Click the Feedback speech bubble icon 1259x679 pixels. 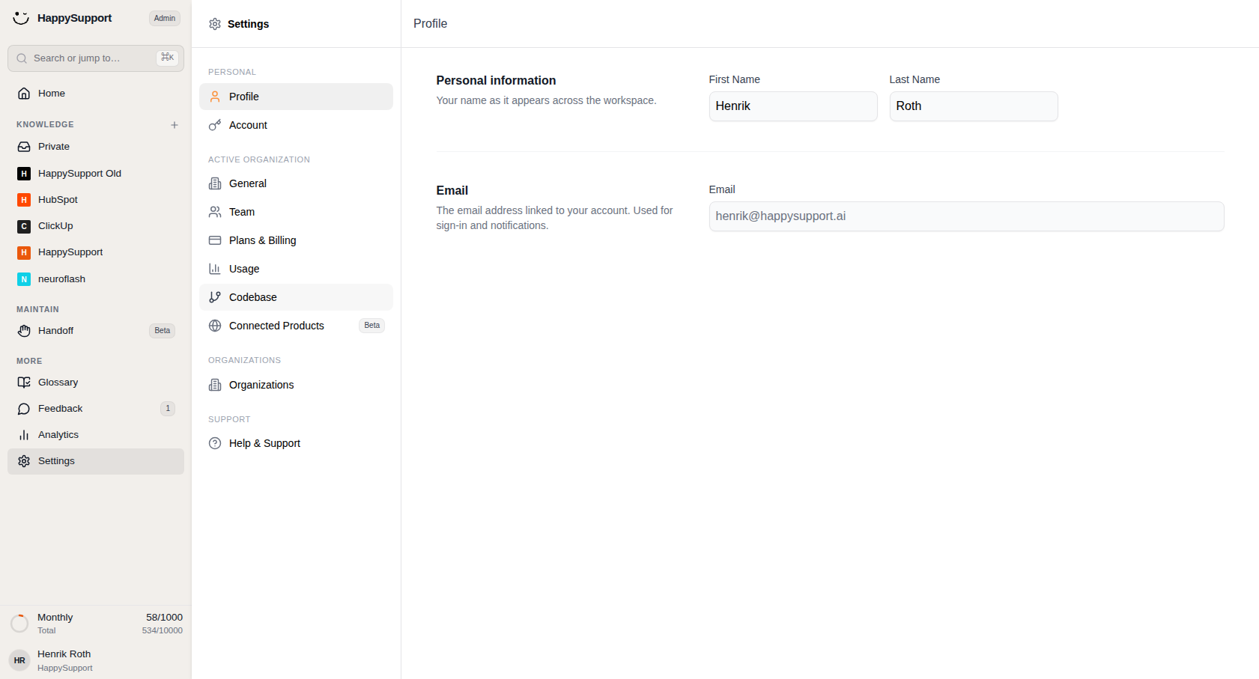tap(24, 409)
